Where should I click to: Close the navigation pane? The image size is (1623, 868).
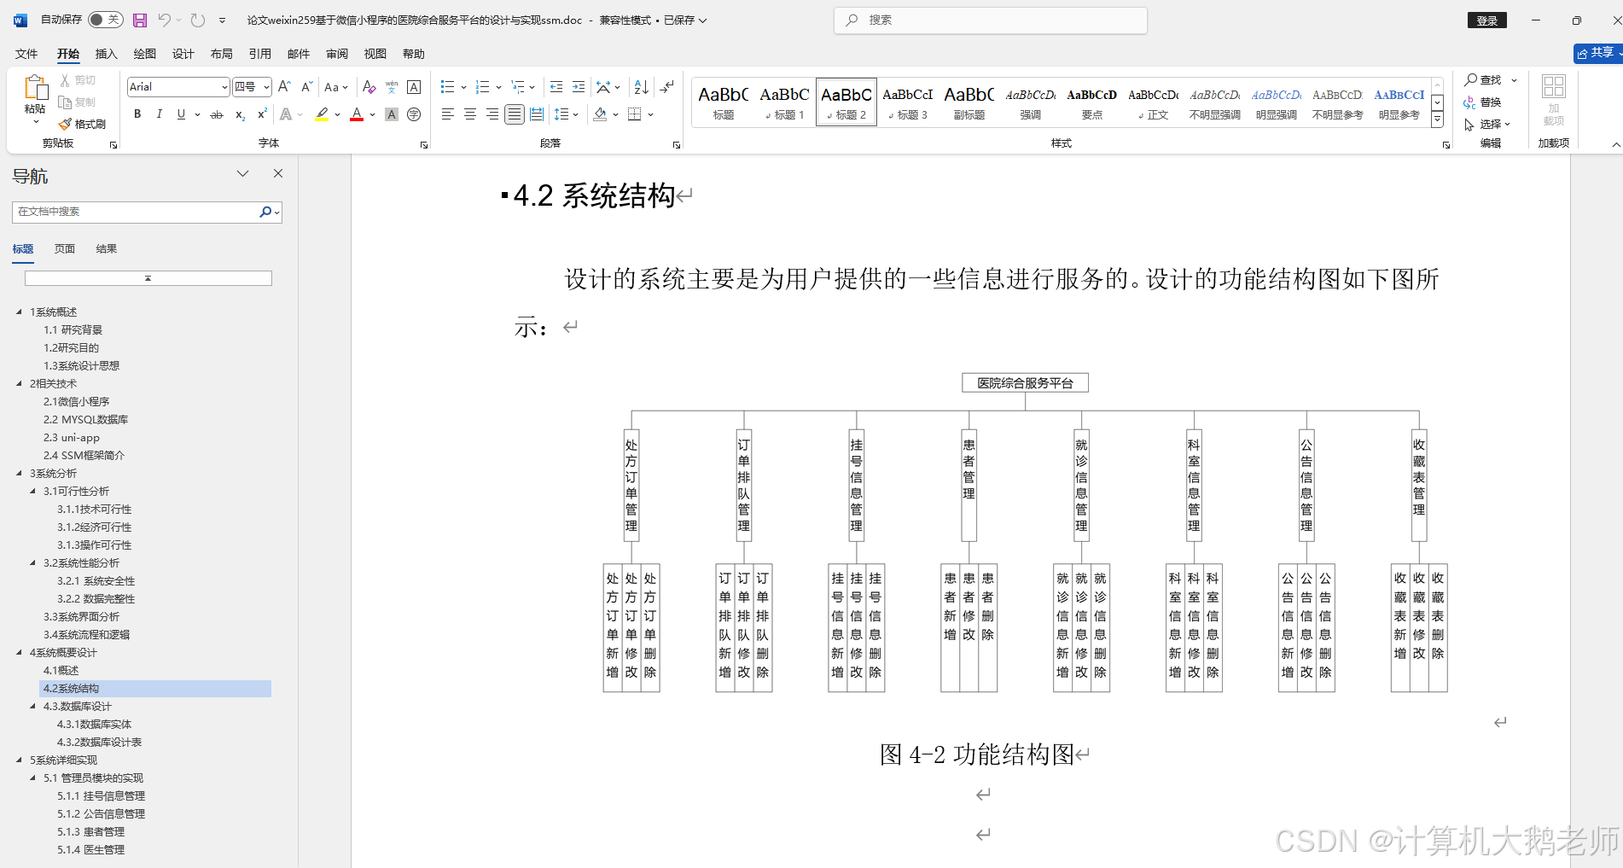(x=278, y=173)
